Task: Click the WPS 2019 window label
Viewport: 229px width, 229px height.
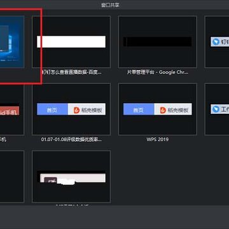Action: point(158,139)
